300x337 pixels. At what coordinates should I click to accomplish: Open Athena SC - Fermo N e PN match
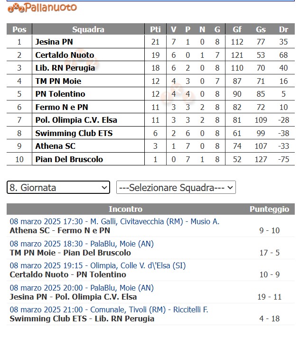[x=60, y=230]
